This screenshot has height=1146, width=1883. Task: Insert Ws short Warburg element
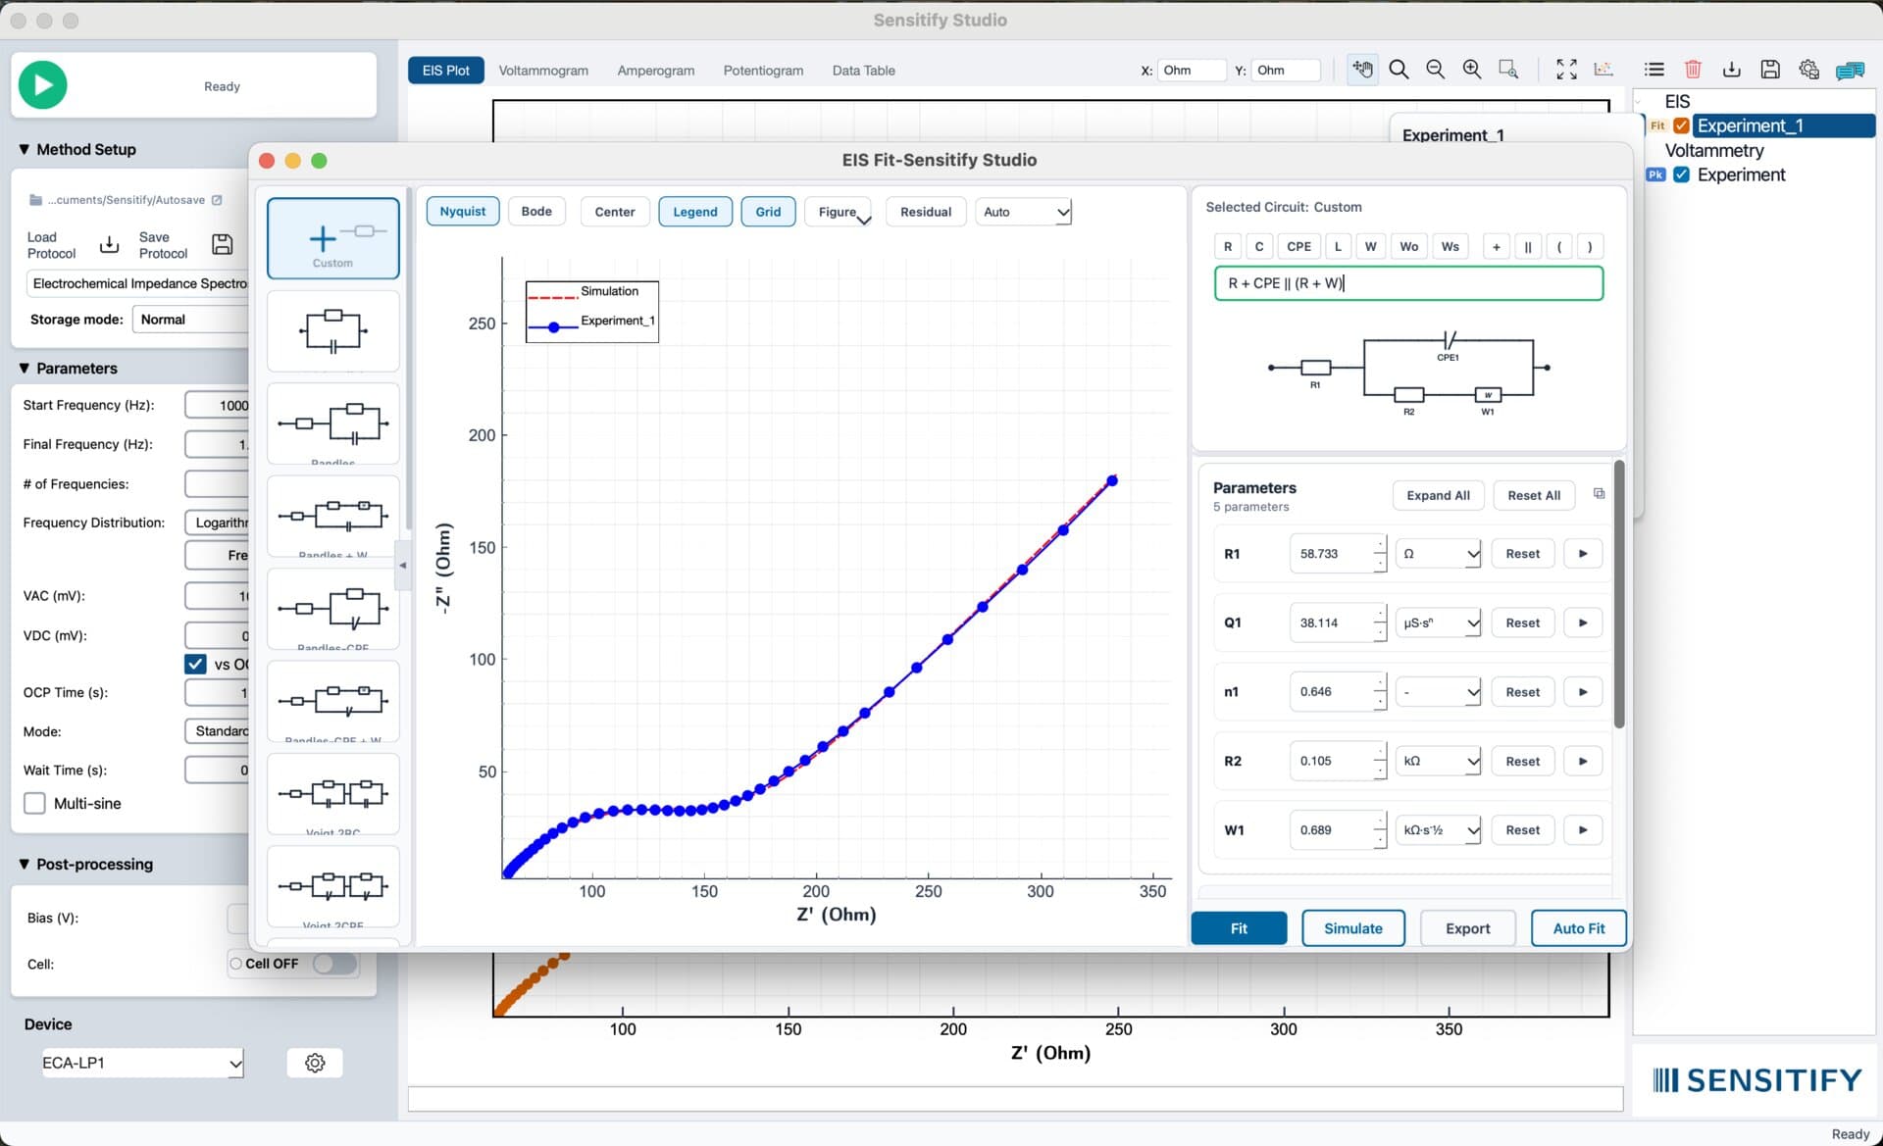(1450, 247)
